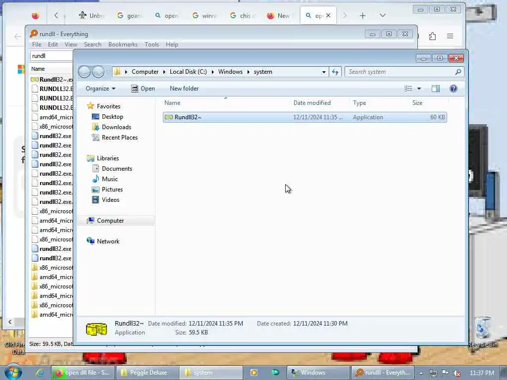Open Desktop in Favorites
The height and width of the screenshot is (380, 507).
112,117
